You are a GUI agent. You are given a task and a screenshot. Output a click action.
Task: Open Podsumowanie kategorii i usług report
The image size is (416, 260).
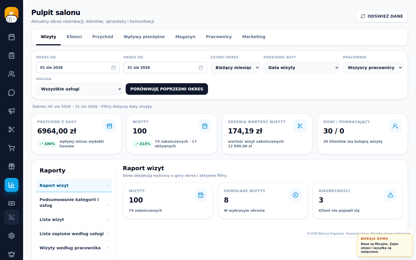tap(74, 203)
